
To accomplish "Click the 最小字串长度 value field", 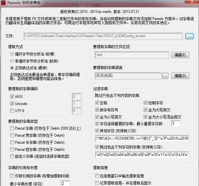I will [x=65, y=183].
